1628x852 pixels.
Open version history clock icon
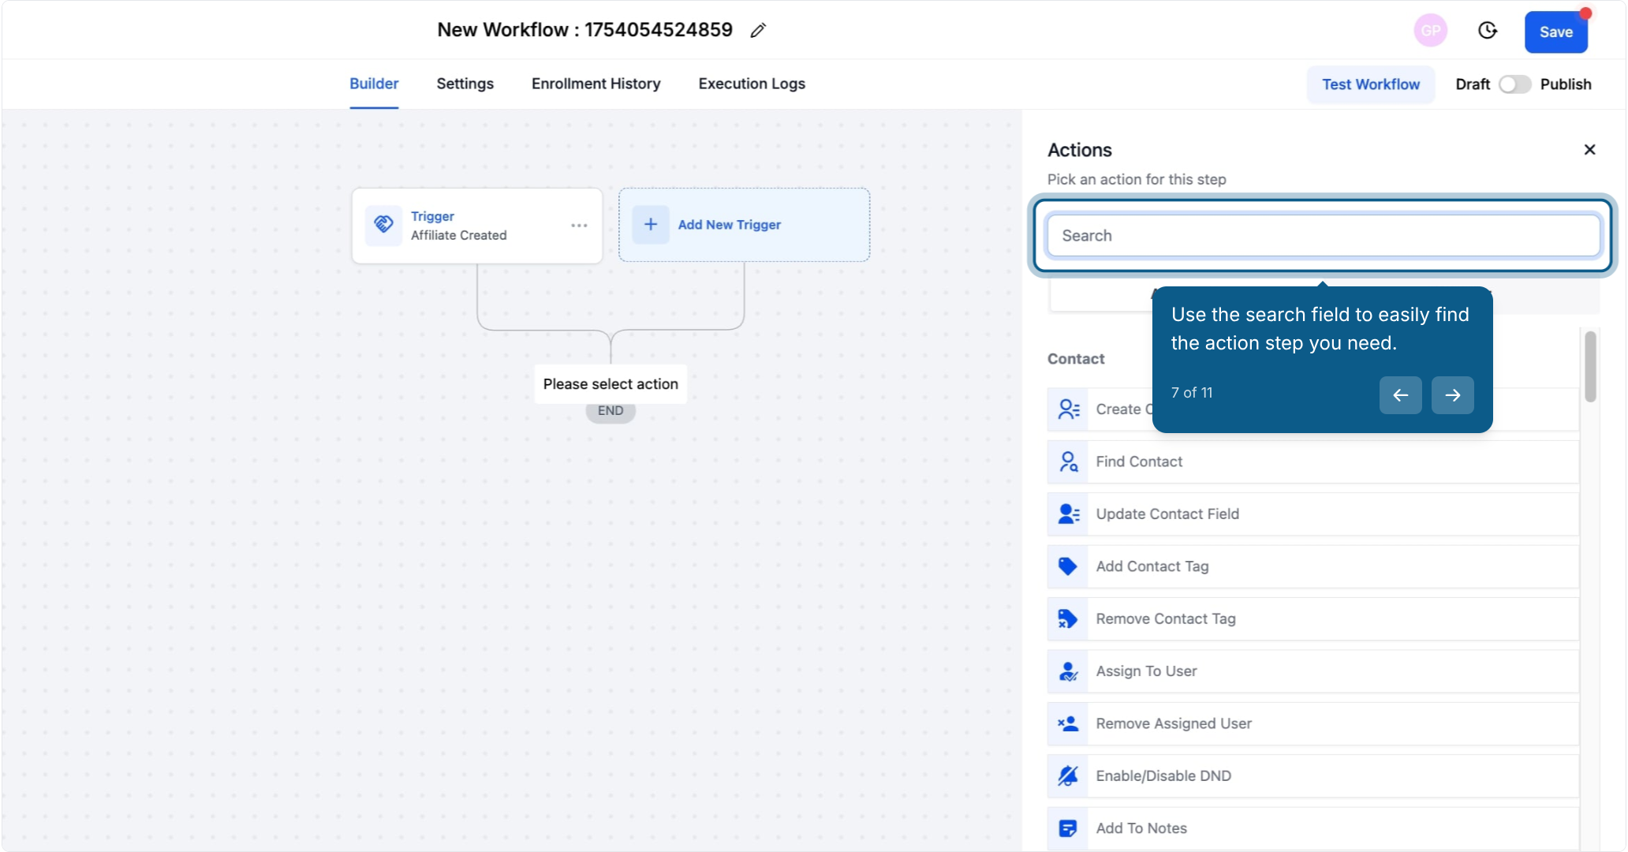[1487, 31]
